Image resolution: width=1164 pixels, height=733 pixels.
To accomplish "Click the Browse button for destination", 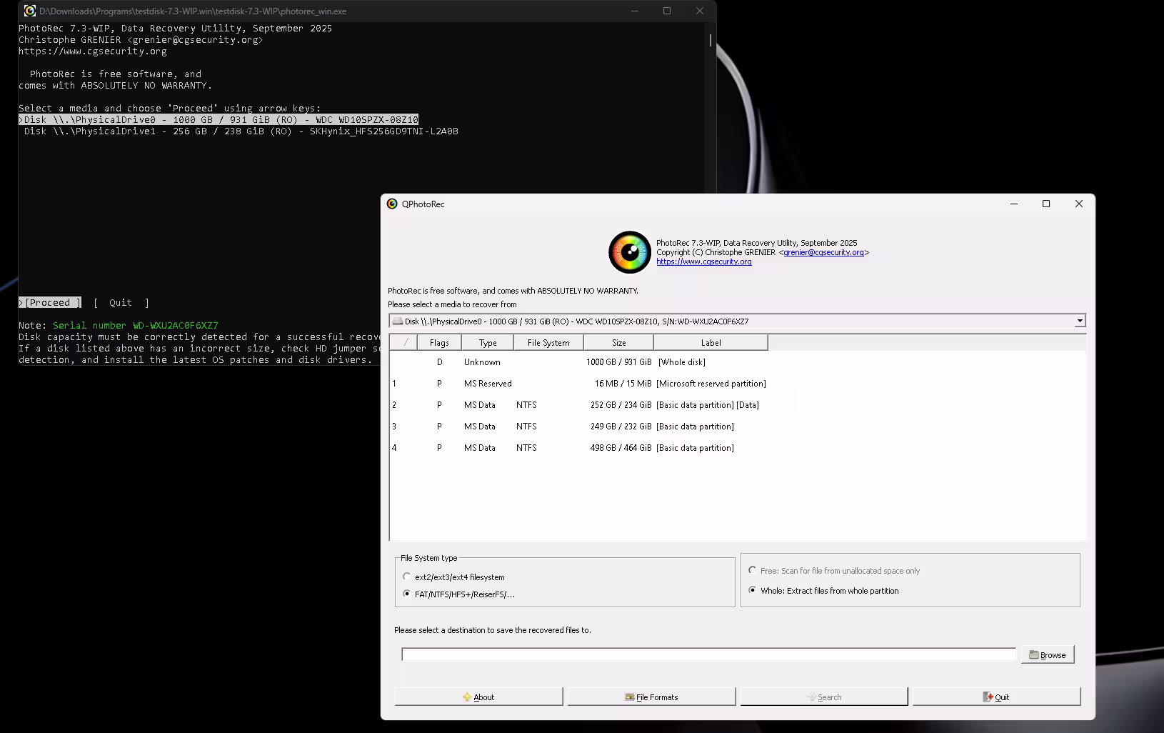I will 1048,654.
